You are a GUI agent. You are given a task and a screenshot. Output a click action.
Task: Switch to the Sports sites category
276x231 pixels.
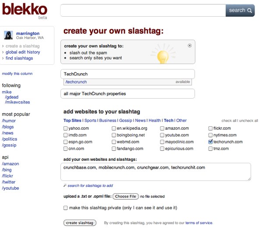coord(90,121)
